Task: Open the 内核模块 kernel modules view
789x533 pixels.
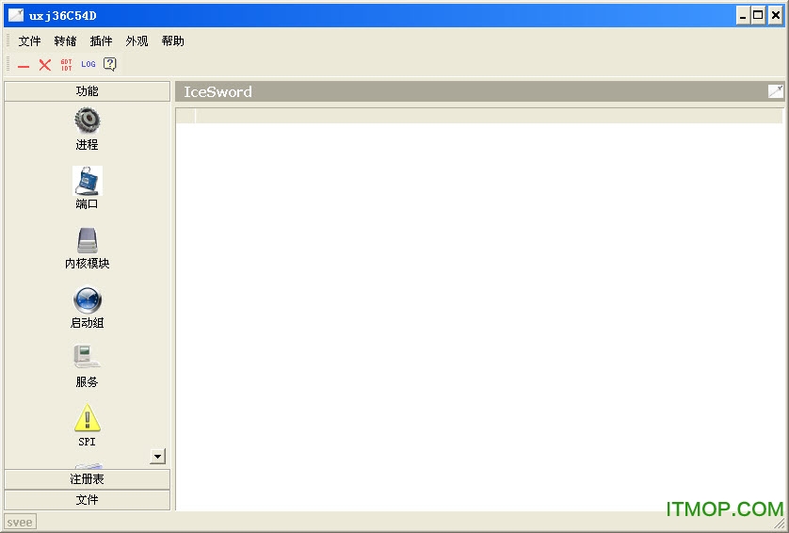Action: point(87,248)
